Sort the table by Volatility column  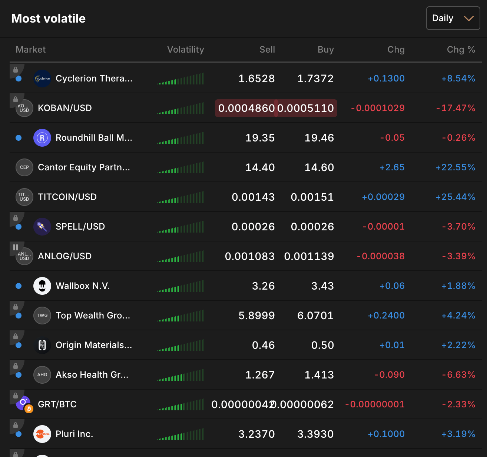click(185, 50)
